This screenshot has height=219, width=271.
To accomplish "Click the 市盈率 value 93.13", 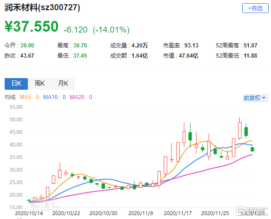I will (192, 46).
